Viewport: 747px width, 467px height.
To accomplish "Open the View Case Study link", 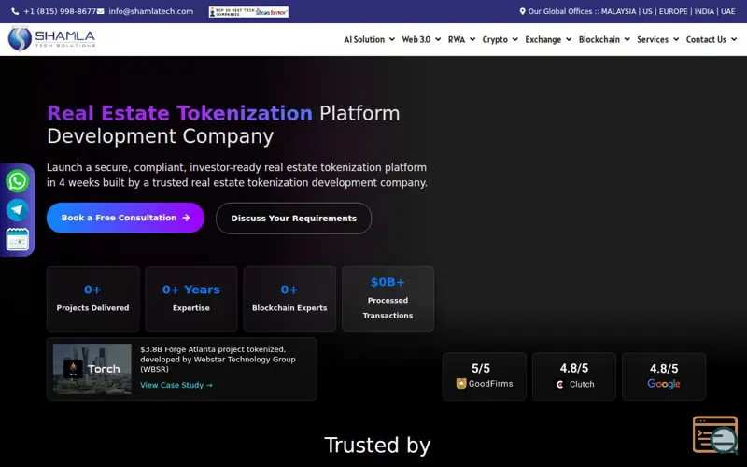I will 176,385.
